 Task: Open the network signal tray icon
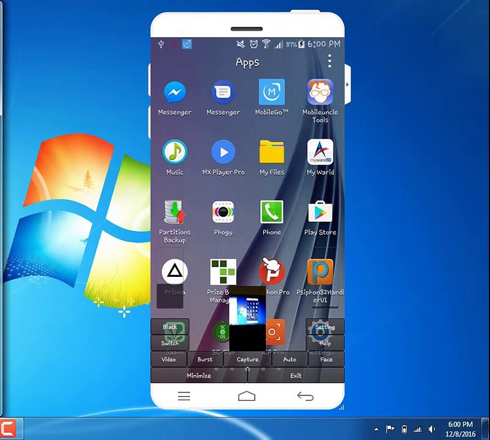click(x=418, y=430)
